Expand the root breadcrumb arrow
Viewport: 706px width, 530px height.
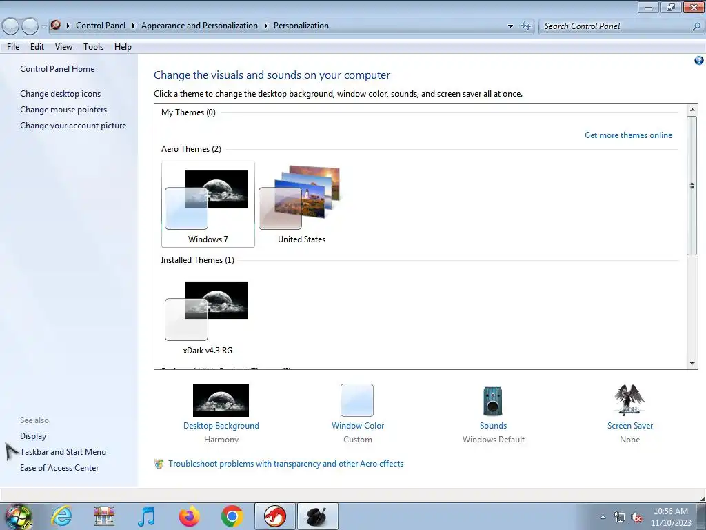click(x=68, y=26)
